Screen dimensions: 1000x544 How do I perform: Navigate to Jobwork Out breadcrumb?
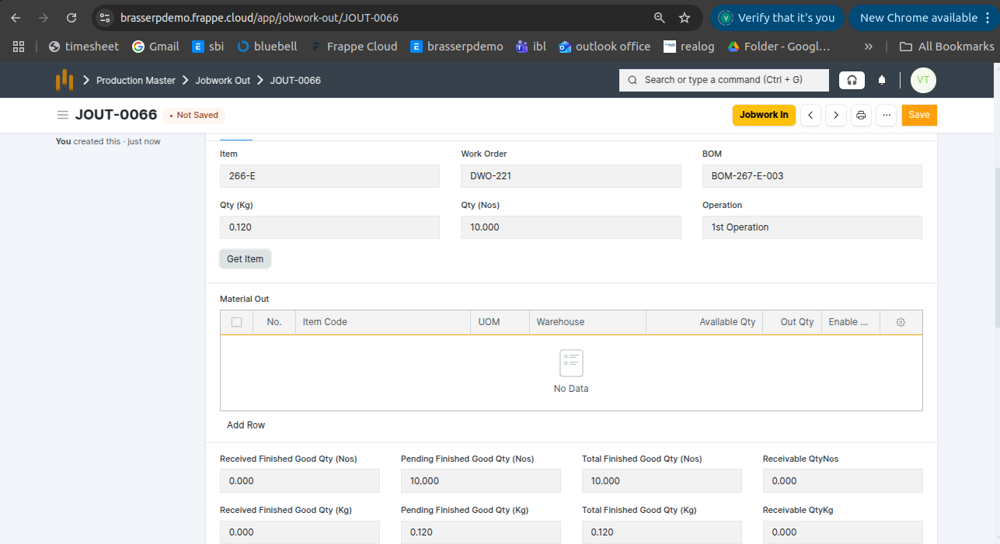pos(222,81)
